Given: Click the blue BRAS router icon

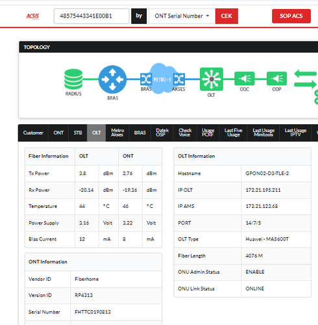Looking at the screenshot, I should [112, 79].
